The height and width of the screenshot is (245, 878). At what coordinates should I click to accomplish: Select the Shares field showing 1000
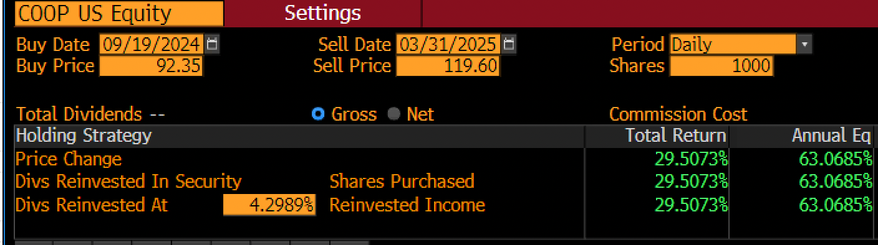[721, 66]
